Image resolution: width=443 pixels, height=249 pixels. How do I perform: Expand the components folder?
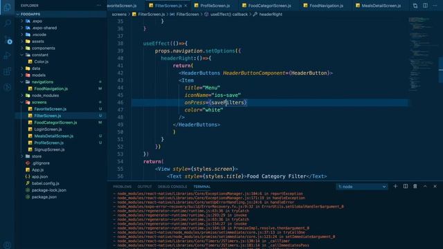click(60, 48)
